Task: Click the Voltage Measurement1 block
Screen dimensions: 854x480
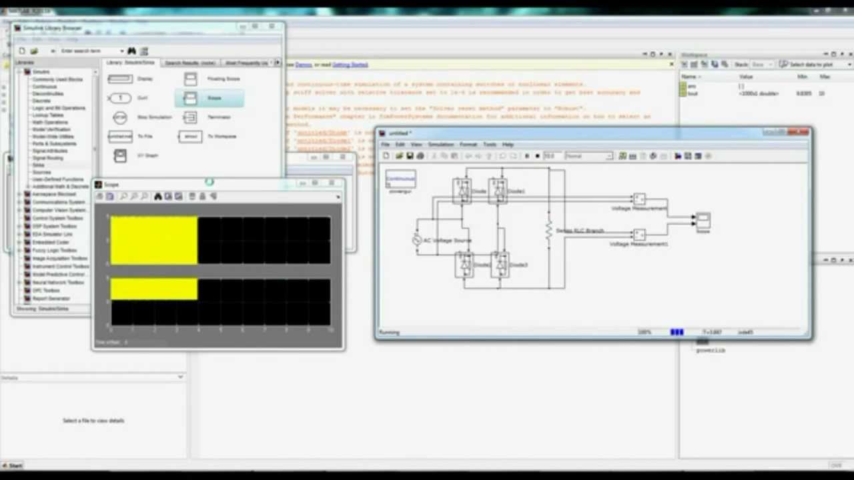Action: [639, 234]
